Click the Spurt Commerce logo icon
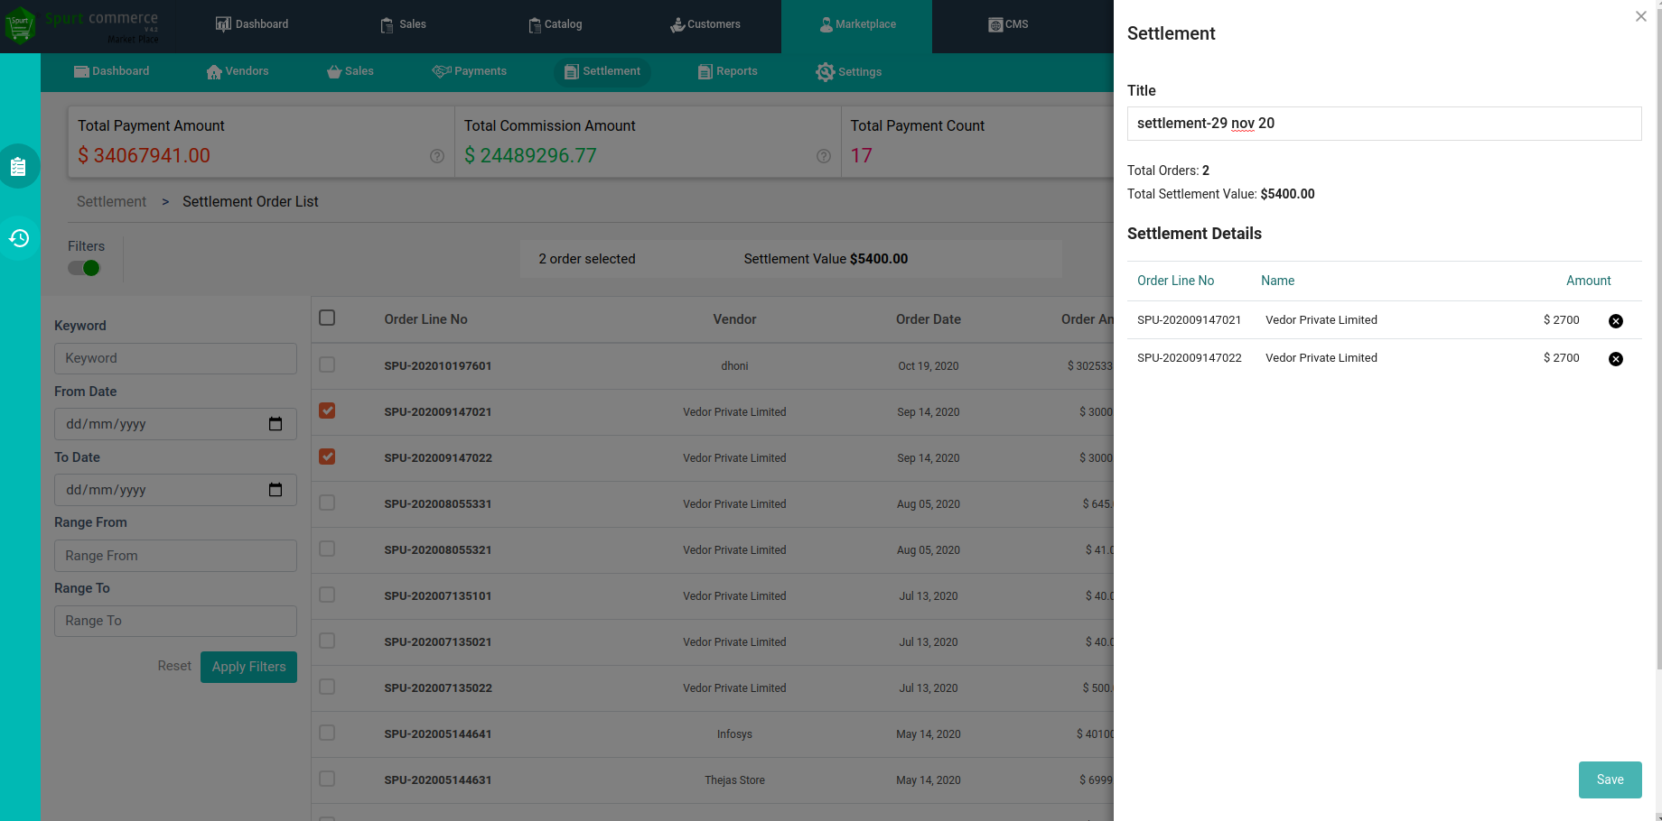This screenshot has width=1662, height=821. (x=20, y=24)
